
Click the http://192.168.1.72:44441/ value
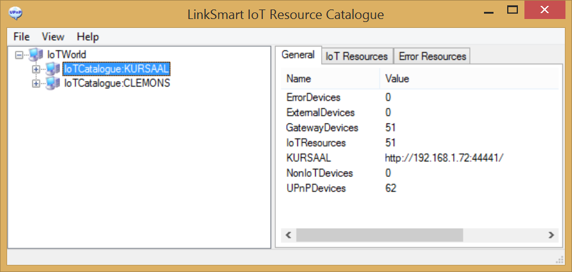[444, 158]
